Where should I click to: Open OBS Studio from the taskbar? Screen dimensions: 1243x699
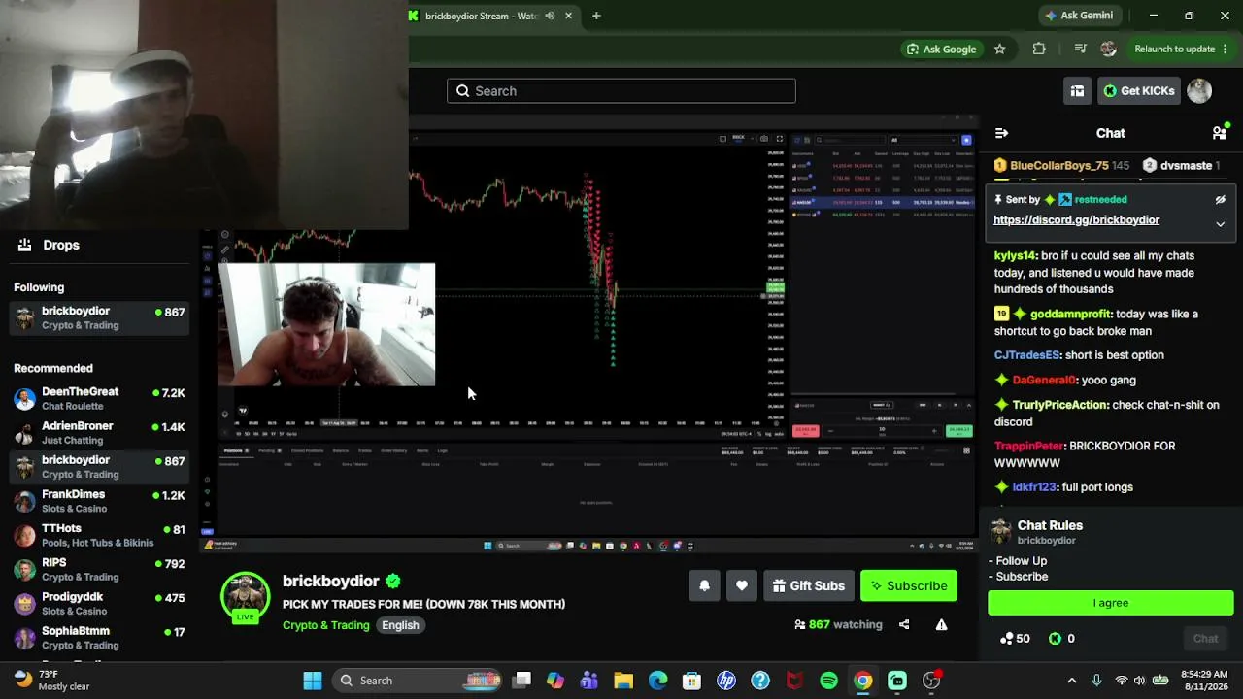931,681
